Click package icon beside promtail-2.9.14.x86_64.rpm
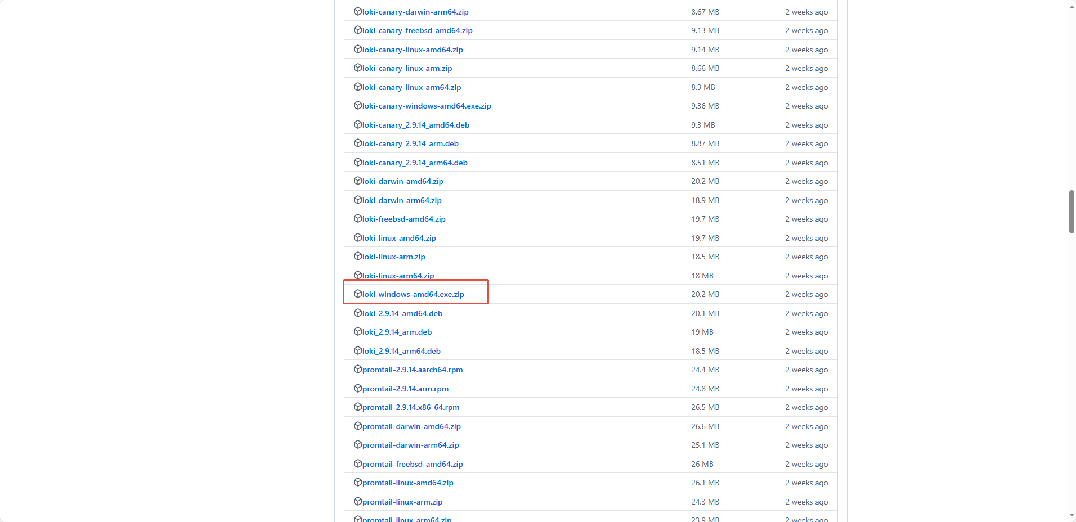The image size is (1076, 522). [357, 407]
